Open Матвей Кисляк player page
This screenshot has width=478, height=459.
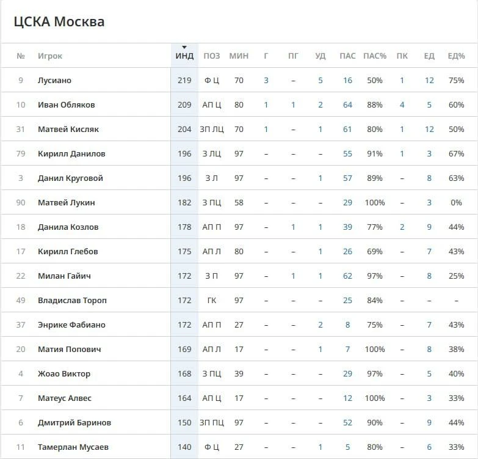[x=68, y=129]
